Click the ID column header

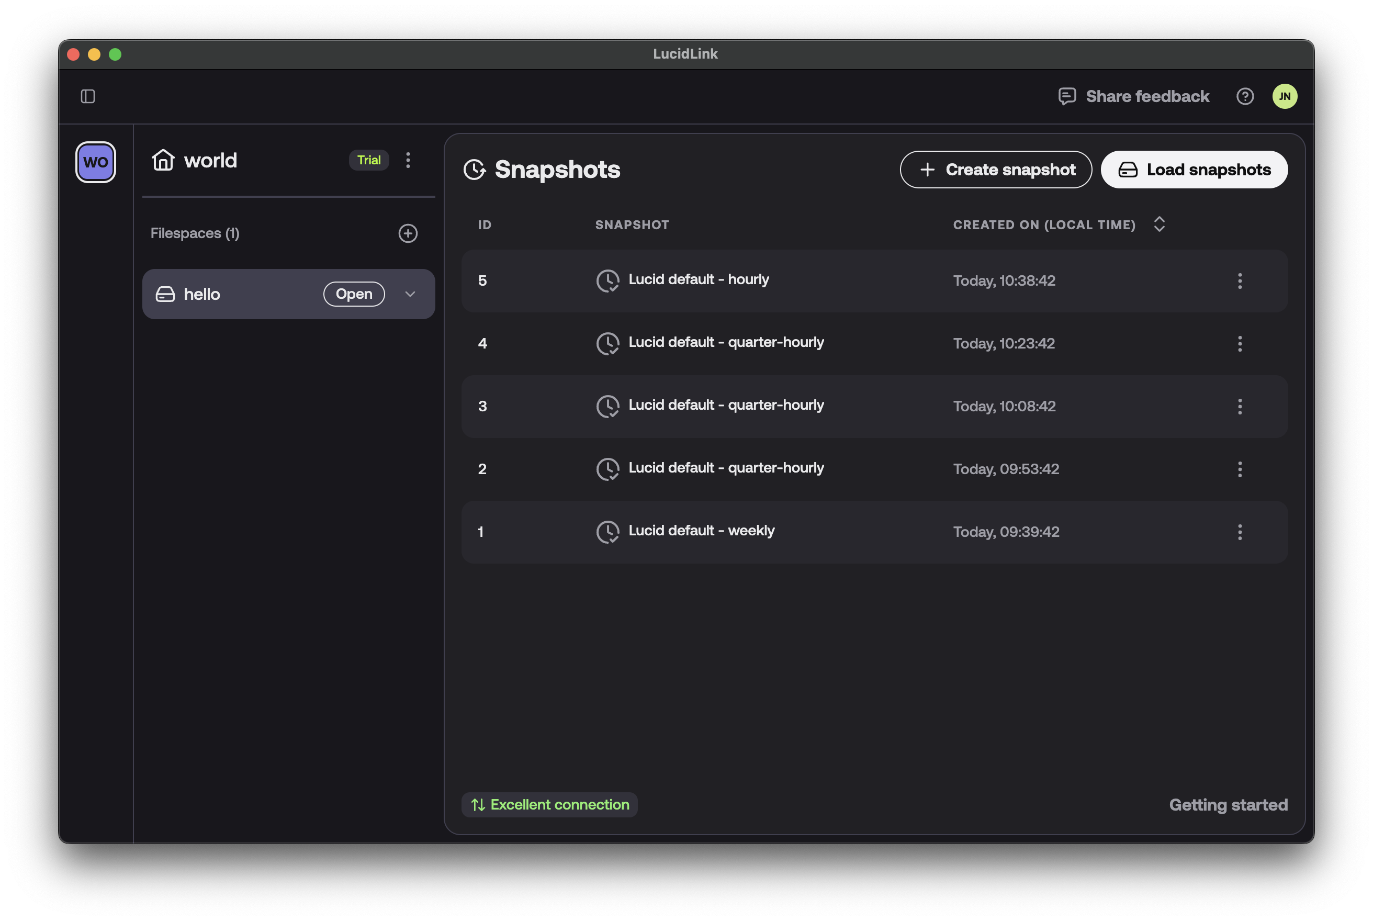coord(485,225)
